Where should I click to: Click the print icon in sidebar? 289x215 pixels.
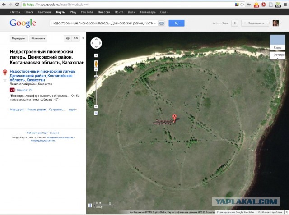[x=67, y=39]
